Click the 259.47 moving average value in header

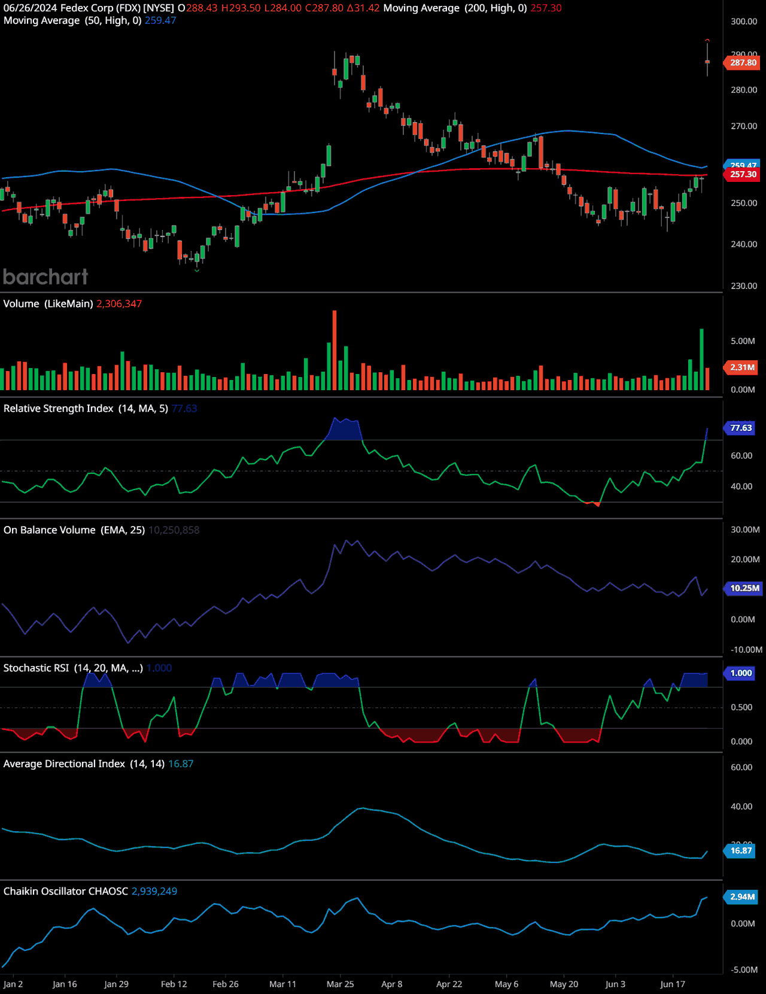tap(160, 20)
